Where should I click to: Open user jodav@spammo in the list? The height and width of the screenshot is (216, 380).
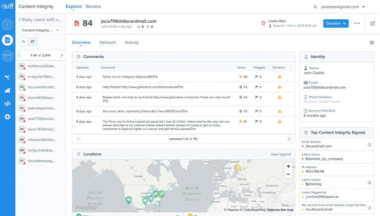pos(40,108)
